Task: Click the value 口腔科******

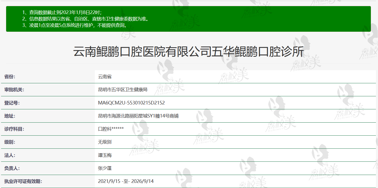Action: (111, 129)
